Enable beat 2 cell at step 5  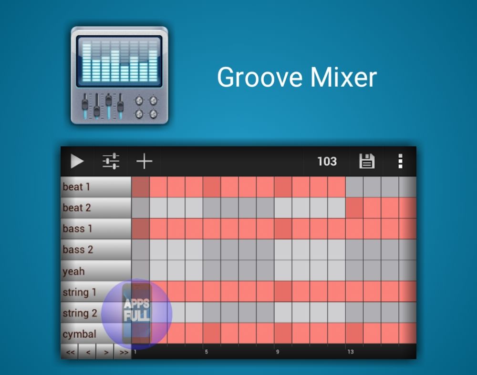pyautogui.click(x=212, y=208)
